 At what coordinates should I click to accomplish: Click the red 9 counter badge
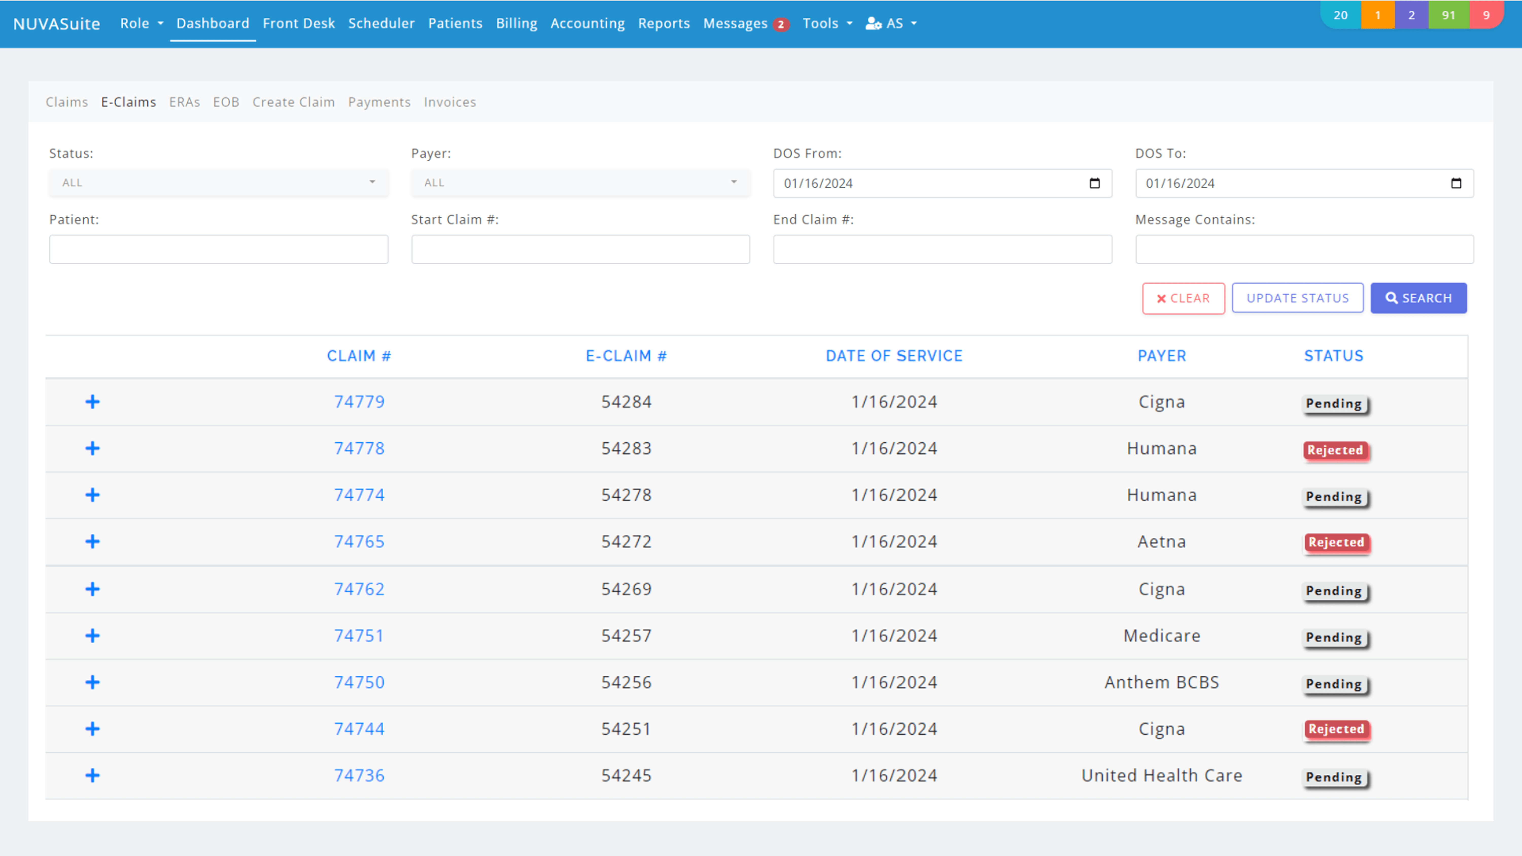(1486, 15)
